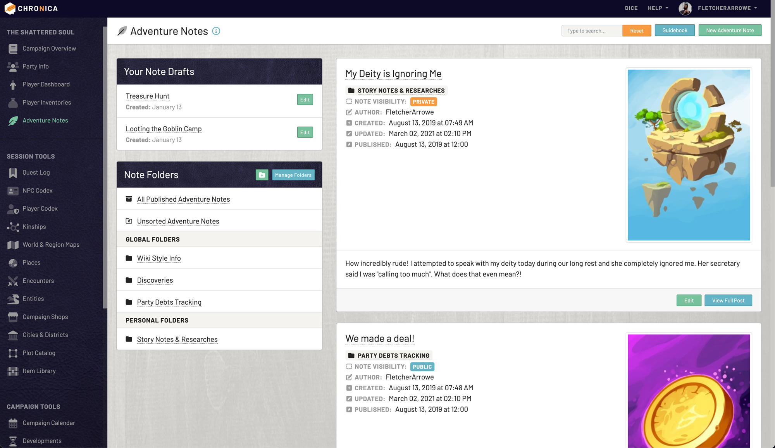Screen dimensions: 775x448
Task: Open the Party Debts Tracking folder
Action: point(169,302)
